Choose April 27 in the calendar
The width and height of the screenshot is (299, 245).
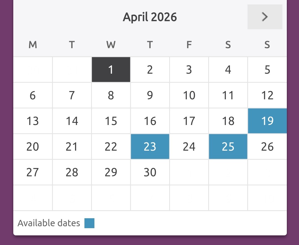[x=33, y=172]
